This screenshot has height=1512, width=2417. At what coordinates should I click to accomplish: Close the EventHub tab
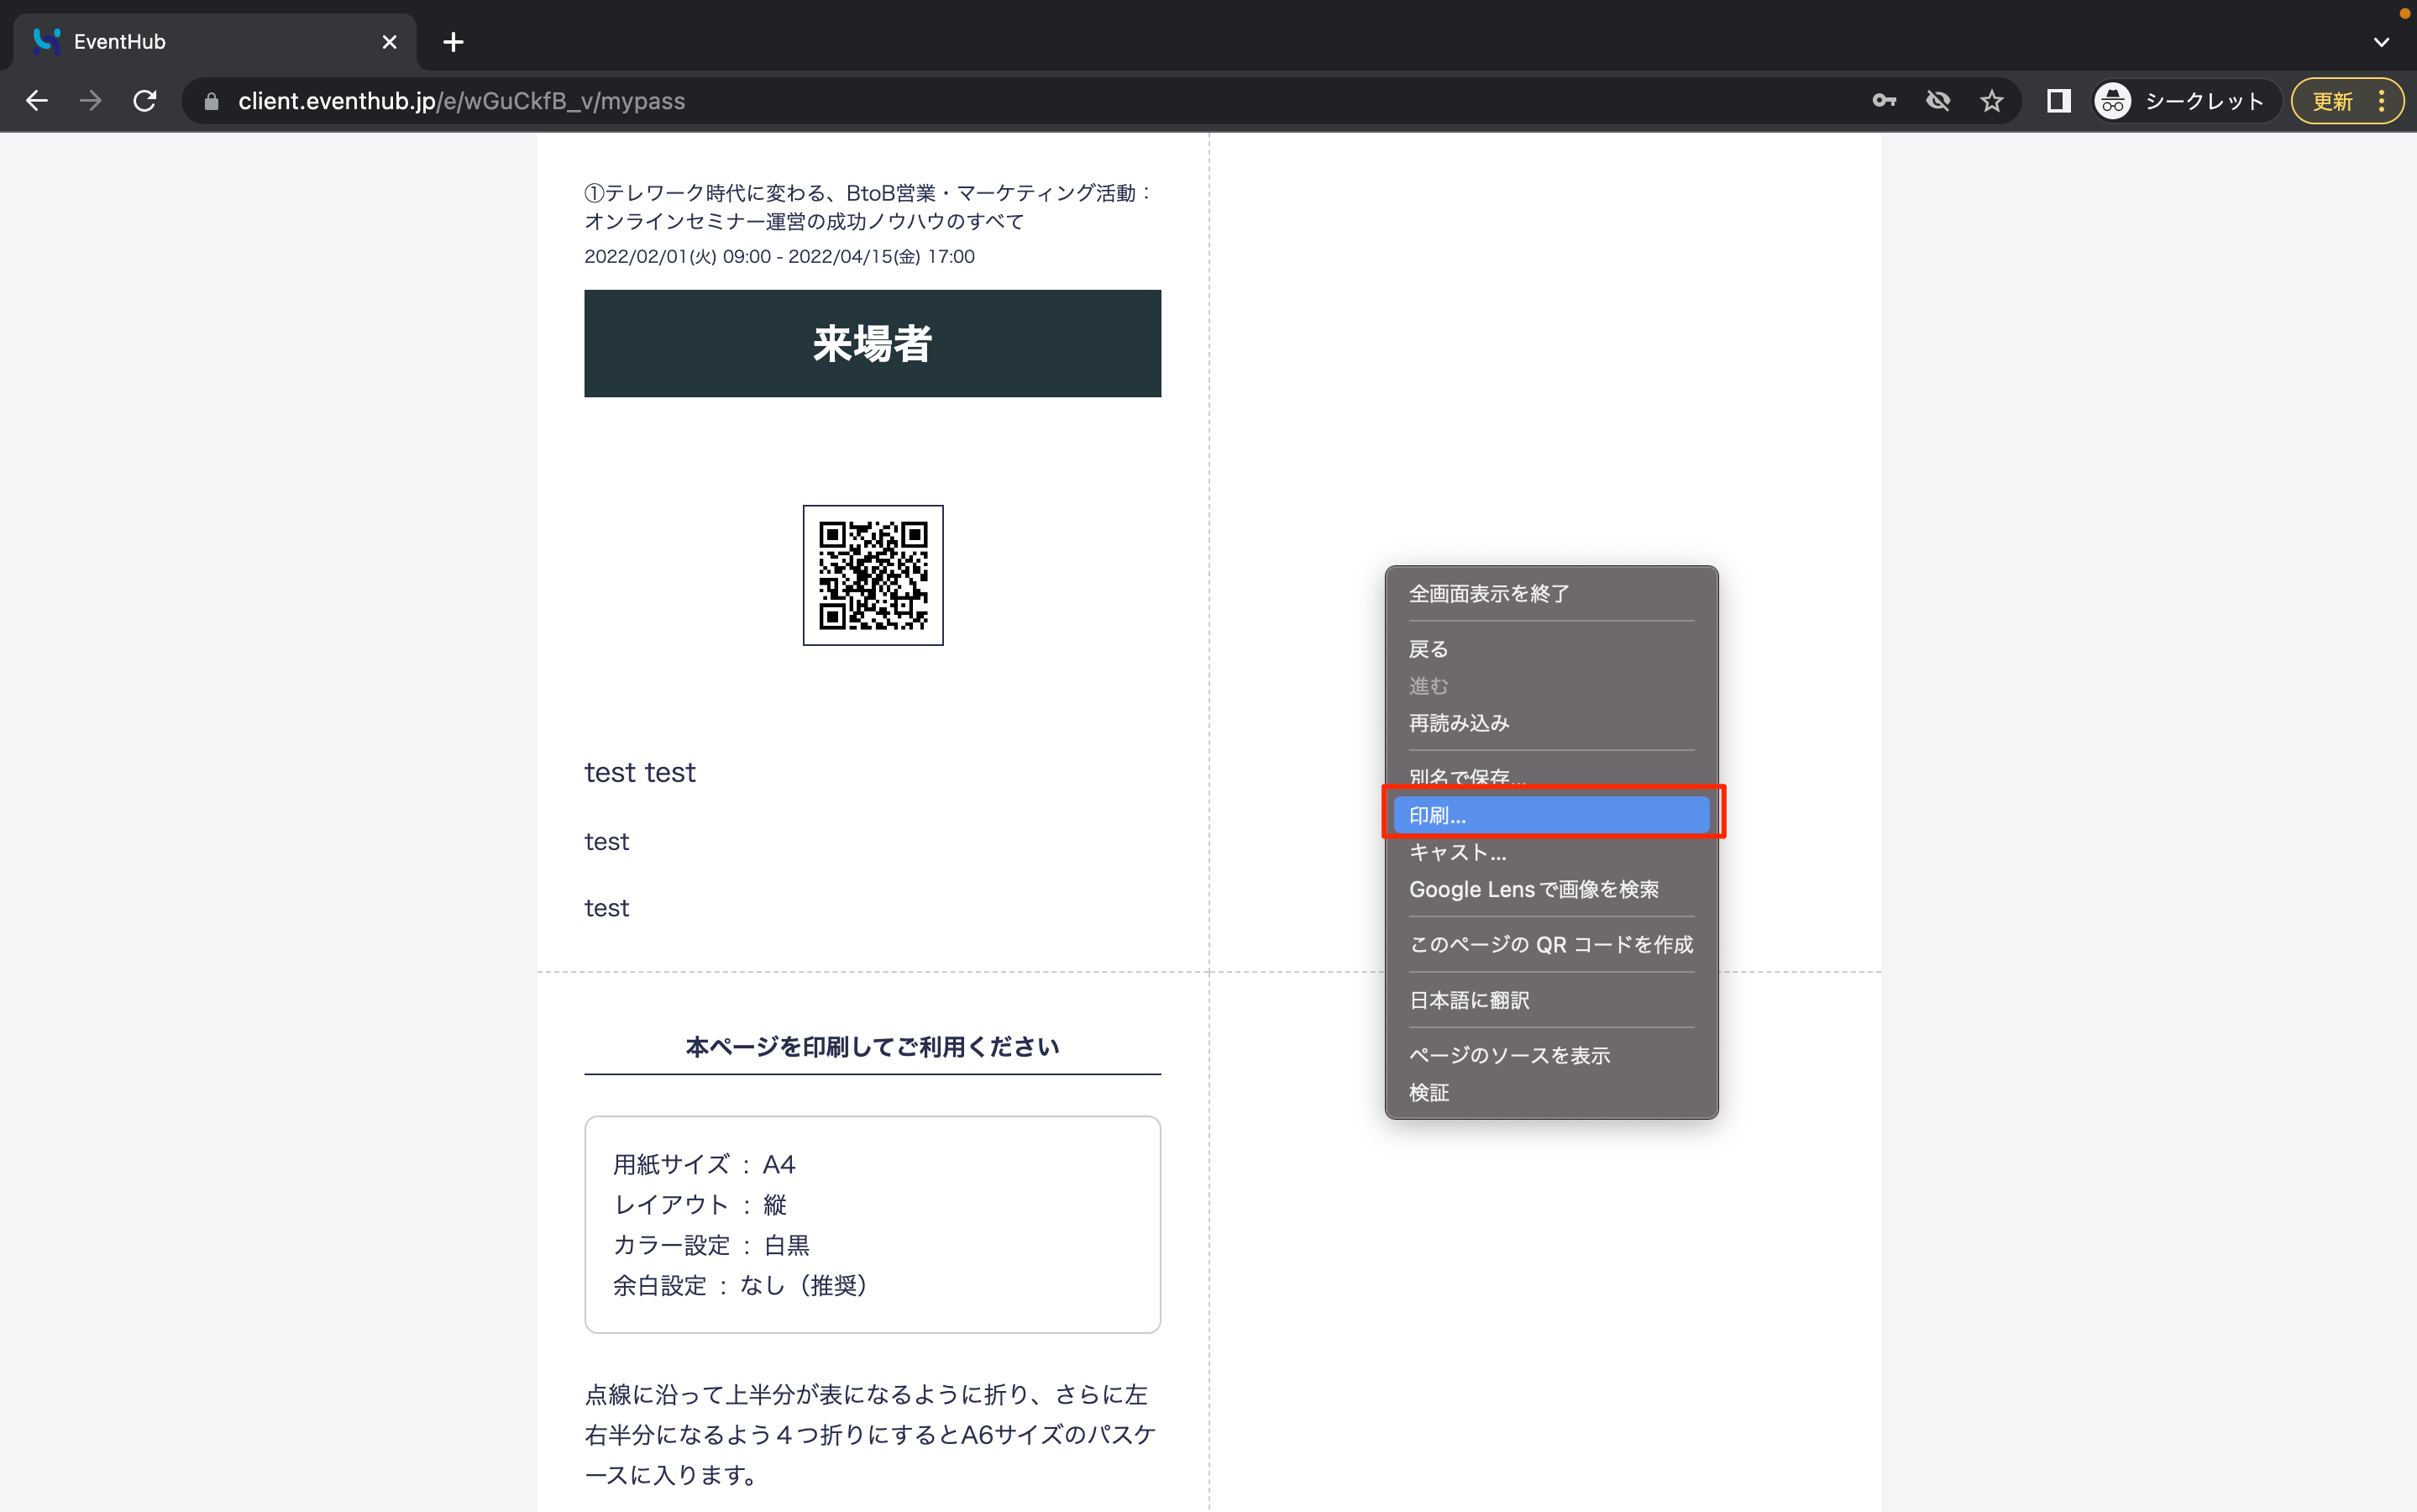coord(389,42)
